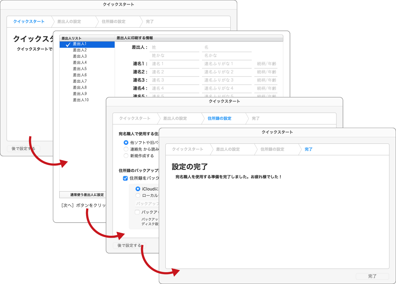
Task: Choose the ローカル backup radio option
Action: (x=138, y=195)
